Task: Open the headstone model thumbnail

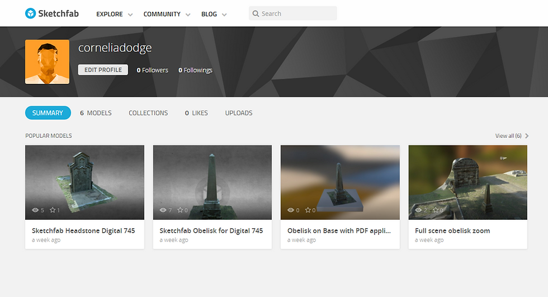Action: [84, 182]
